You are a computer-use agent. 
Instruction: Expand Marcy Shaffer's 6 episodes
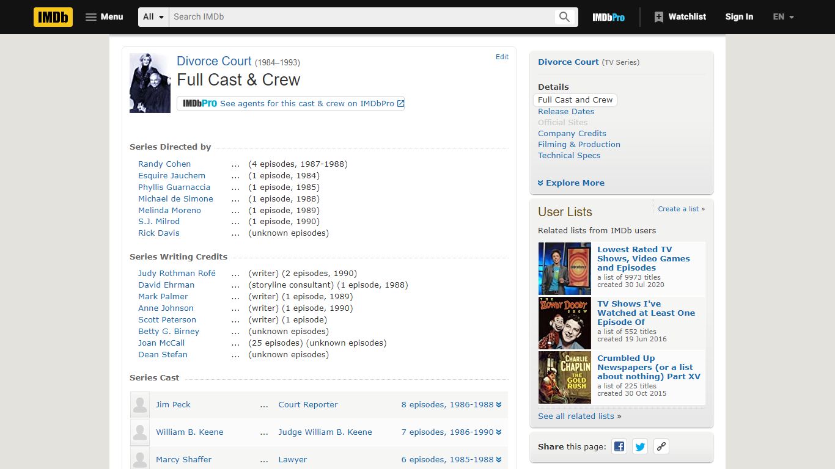point(451,459)
